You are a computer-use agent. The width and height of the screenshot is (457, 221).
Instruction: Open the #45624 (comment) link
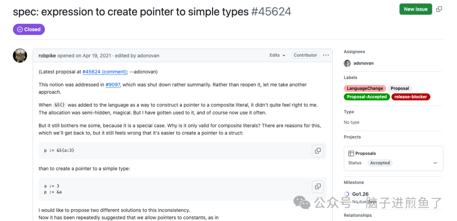point(105,72)
